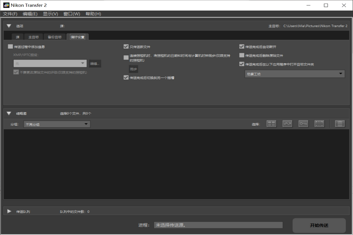Click the trash can delete icon
Image resolution: width=353 pixels, height=235 pixels.
(340, 124)
